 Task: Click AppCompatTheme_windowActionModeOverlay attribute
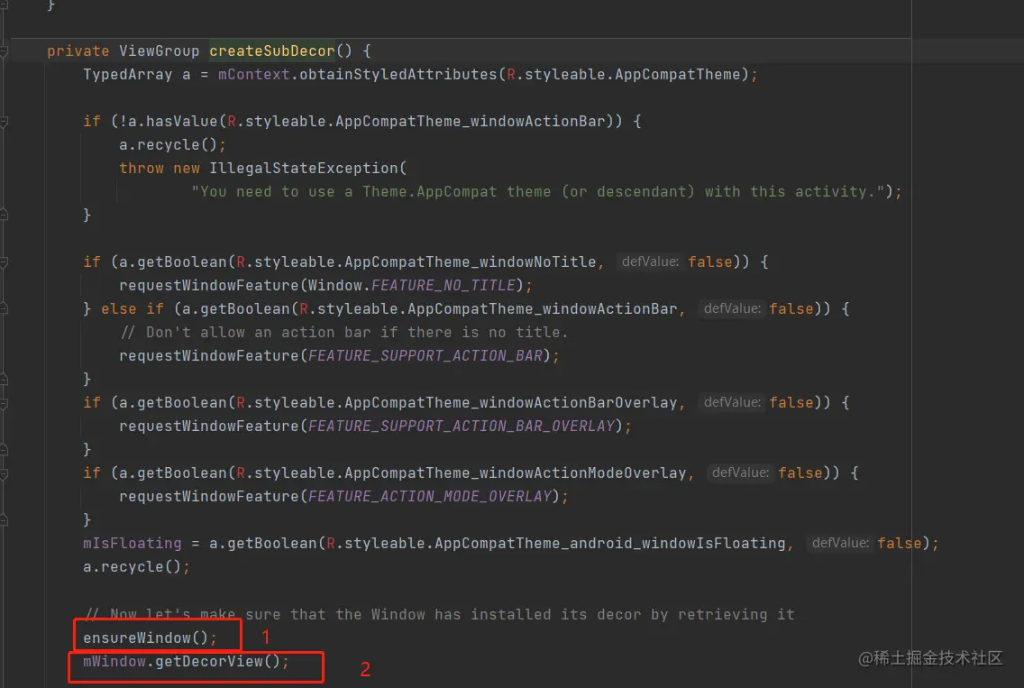516,473
